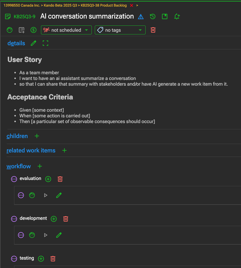
Task: Expand details to fullscreen view
Action: (x=45, y=43)
